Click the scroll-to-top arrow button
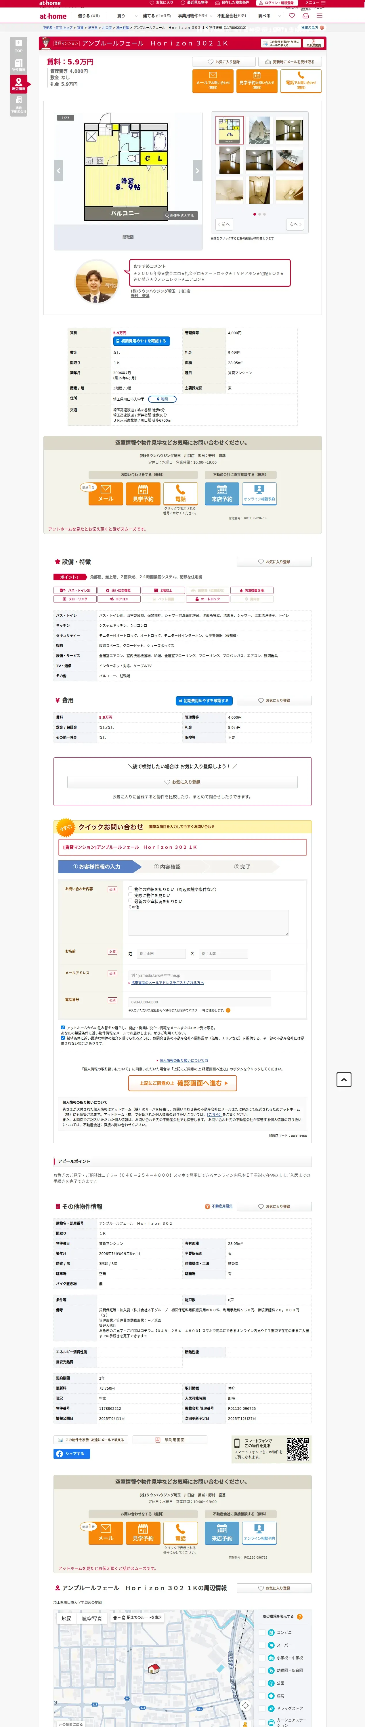The width and height of the screenshot is (365, 1727). pyautogui.click(x=344, y=1079)
